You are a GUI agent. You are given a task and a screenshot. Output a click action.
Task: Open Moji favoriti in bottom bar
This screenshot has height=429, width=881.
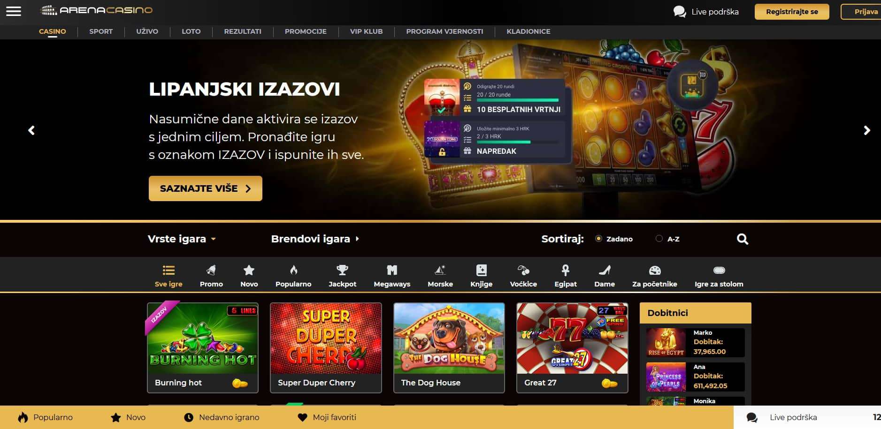pos(327,417)
